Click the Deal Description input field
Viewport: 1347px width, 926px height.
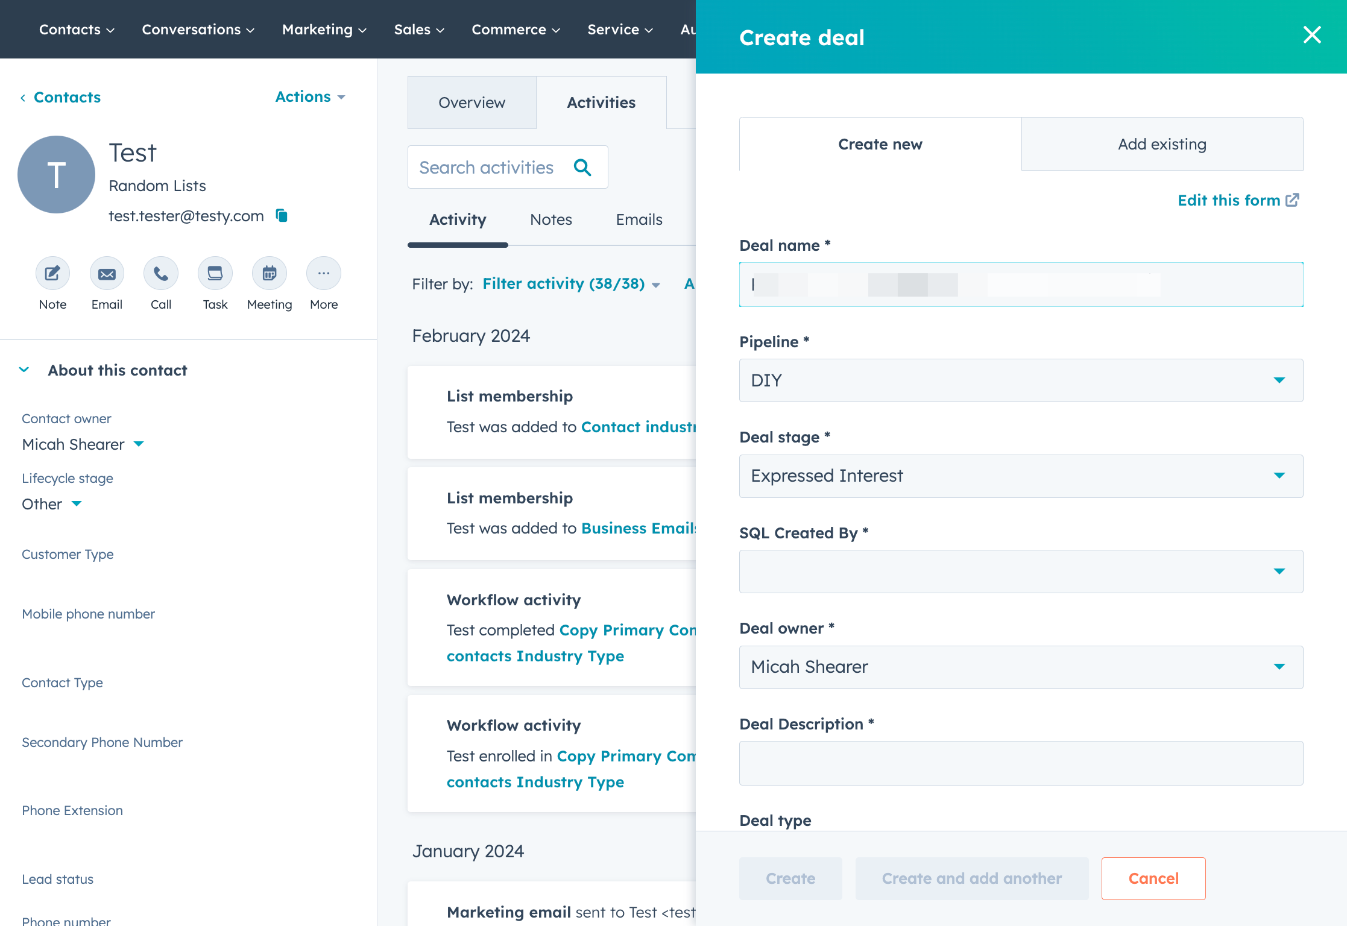[1021, 763]
